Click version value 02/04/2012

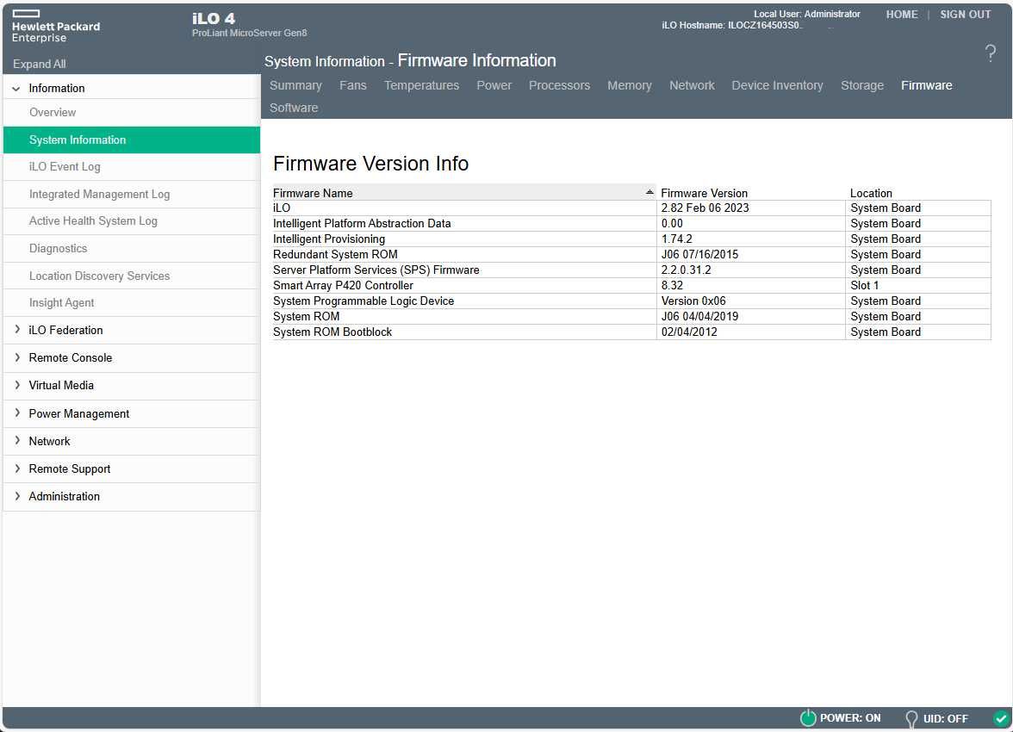click(689, 332)
